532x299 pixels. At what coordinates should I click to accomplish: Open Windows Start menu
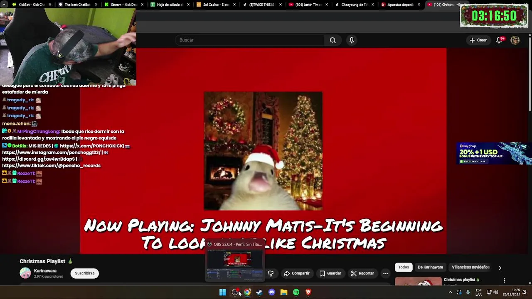(223, 292)
